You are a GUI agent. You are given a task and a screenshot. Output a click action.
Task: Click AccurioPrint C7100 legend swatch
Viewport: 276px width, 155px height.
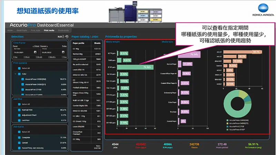tap(228, 127)
